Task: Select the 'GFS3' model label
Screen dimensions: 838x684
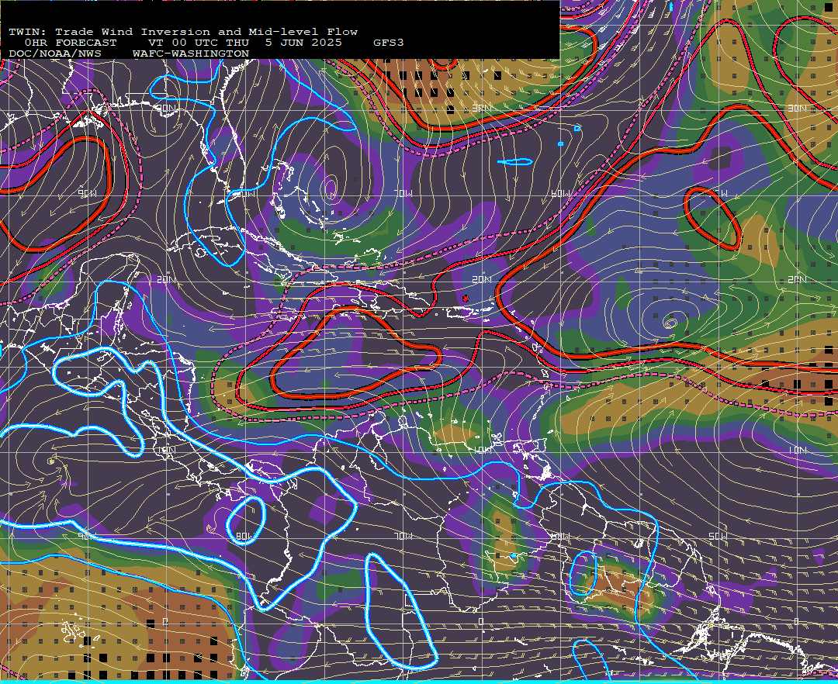Action: [x=389, y=43]
